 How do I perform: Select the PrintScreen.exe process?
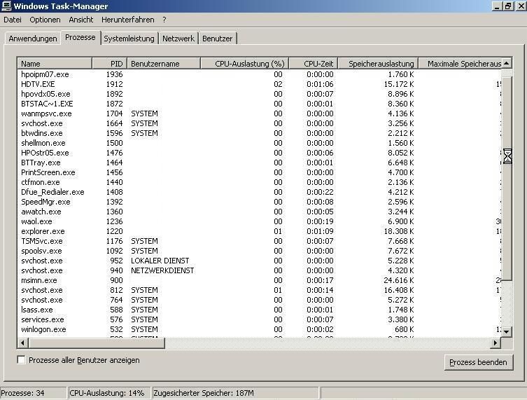260,172
